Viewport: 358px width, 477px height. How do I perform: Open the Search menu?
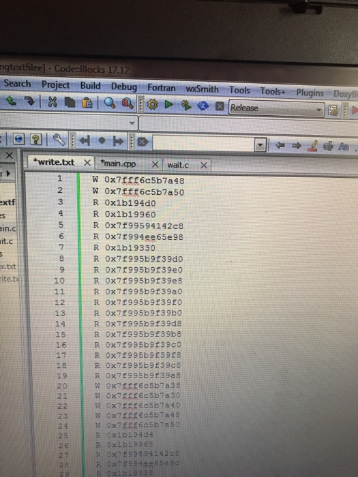17,84
